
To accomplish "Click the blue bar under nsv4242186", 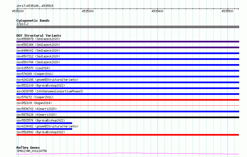I will coord(128,82).
